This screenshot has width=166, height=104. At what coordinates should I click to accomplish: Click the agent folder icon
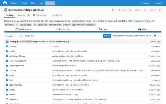click(x=7, y=75)
